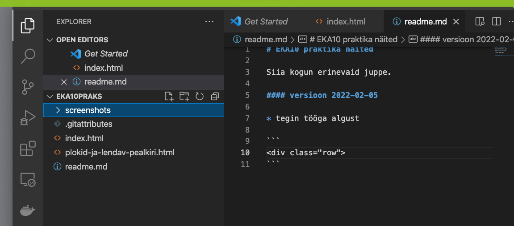
Task: Click the heading text on line 5
Action: (322, 95)
